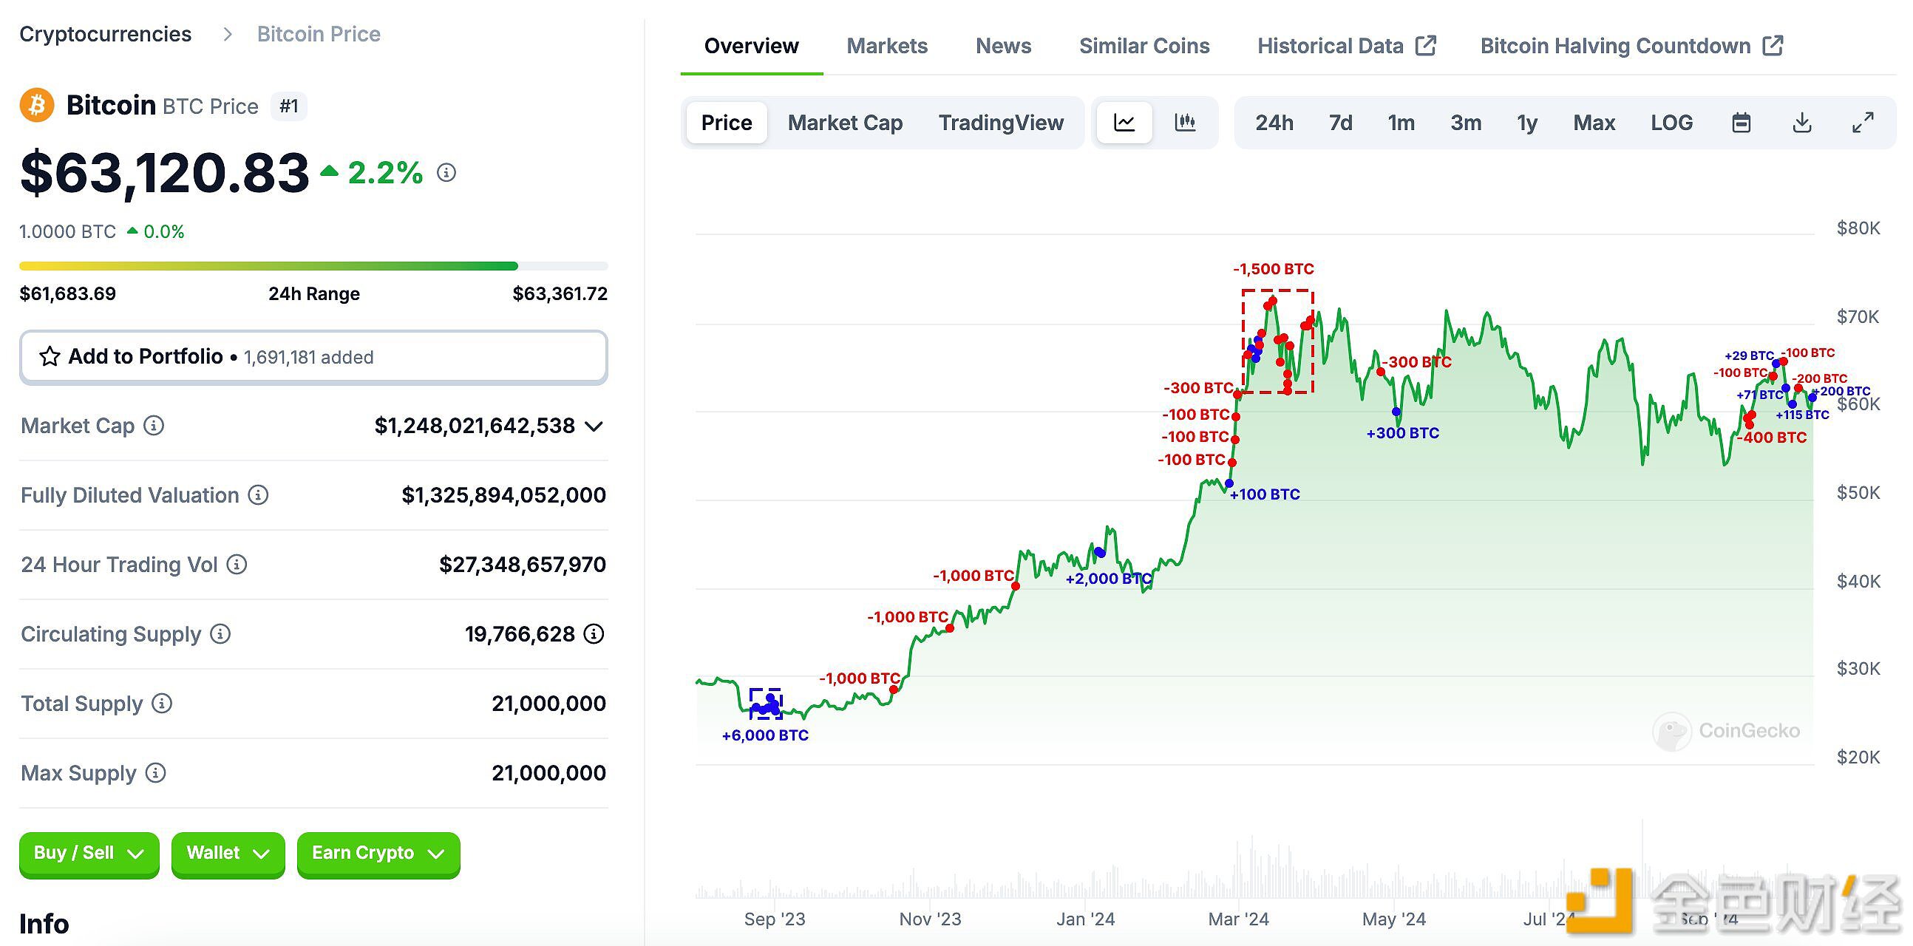The width and height of the screenshot is (1913, 946).
Task: Select the 3m time range
Action: click(1466, 123)
